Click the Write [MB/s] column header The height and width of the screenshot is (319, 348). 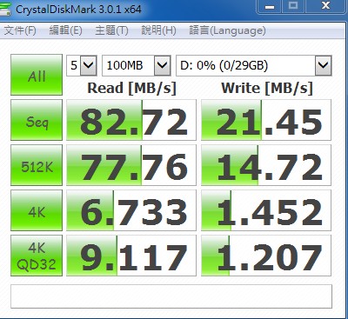[267, 88]
